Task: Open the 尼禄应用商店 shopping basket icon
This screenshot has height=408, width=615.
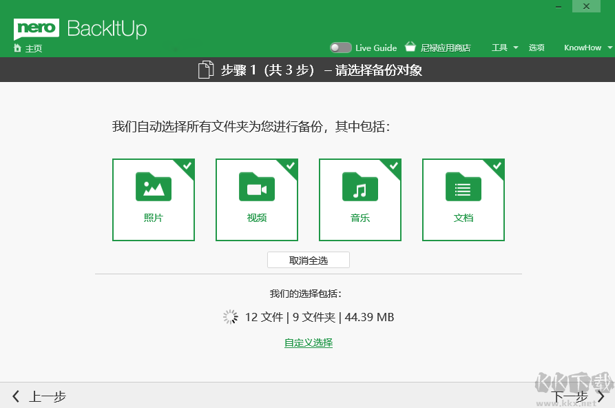Action: click(x=410, y=48)
